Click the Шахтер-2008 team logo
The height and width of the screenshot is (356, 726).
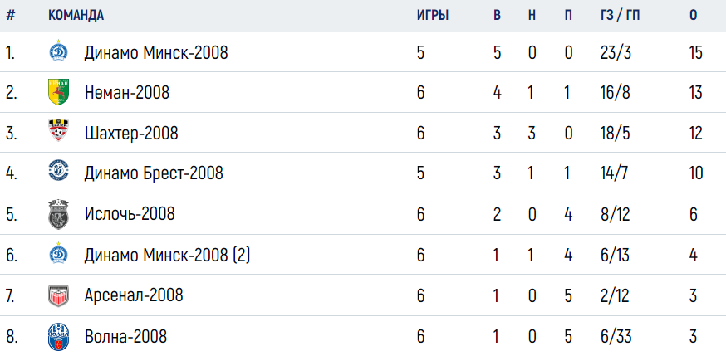tap(58, 132)
